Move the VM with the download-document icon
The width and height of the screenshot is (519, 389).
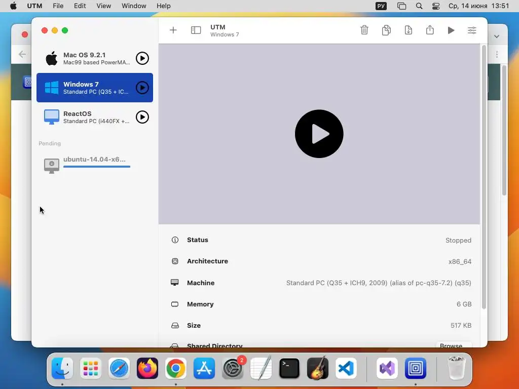(x=408, y=30)
